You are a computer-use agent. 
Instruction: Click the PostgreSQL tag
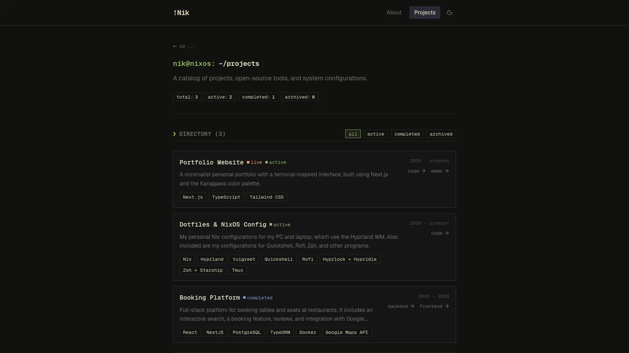click(246, 332)
